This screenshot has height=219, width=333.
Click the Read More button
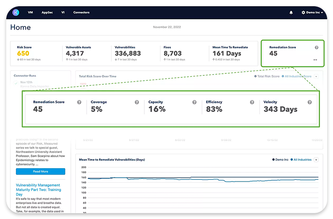(x=40, y=172)
